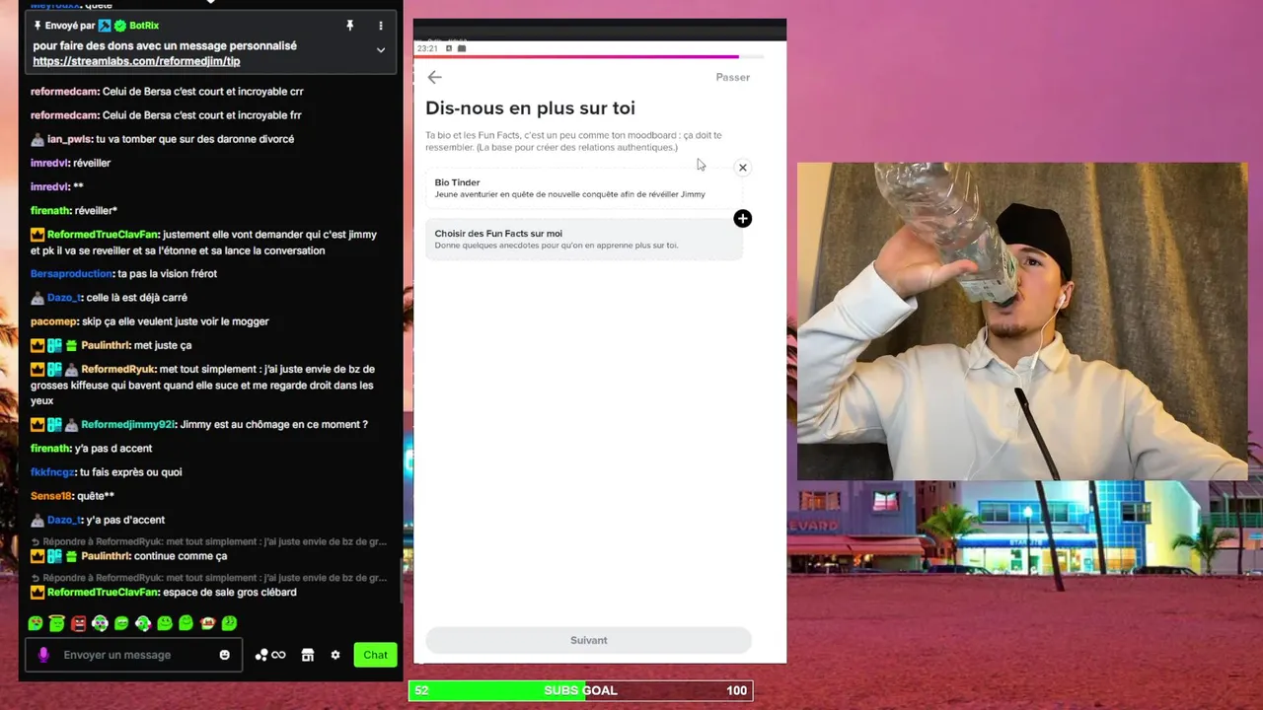Click username pacomep in chat
The height and width of the screenshot is (710, 1263).
(53, 321)
